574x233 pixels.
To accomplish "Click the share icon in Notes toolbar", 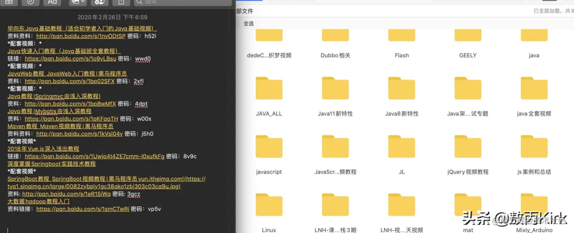I will pos(121,2).
